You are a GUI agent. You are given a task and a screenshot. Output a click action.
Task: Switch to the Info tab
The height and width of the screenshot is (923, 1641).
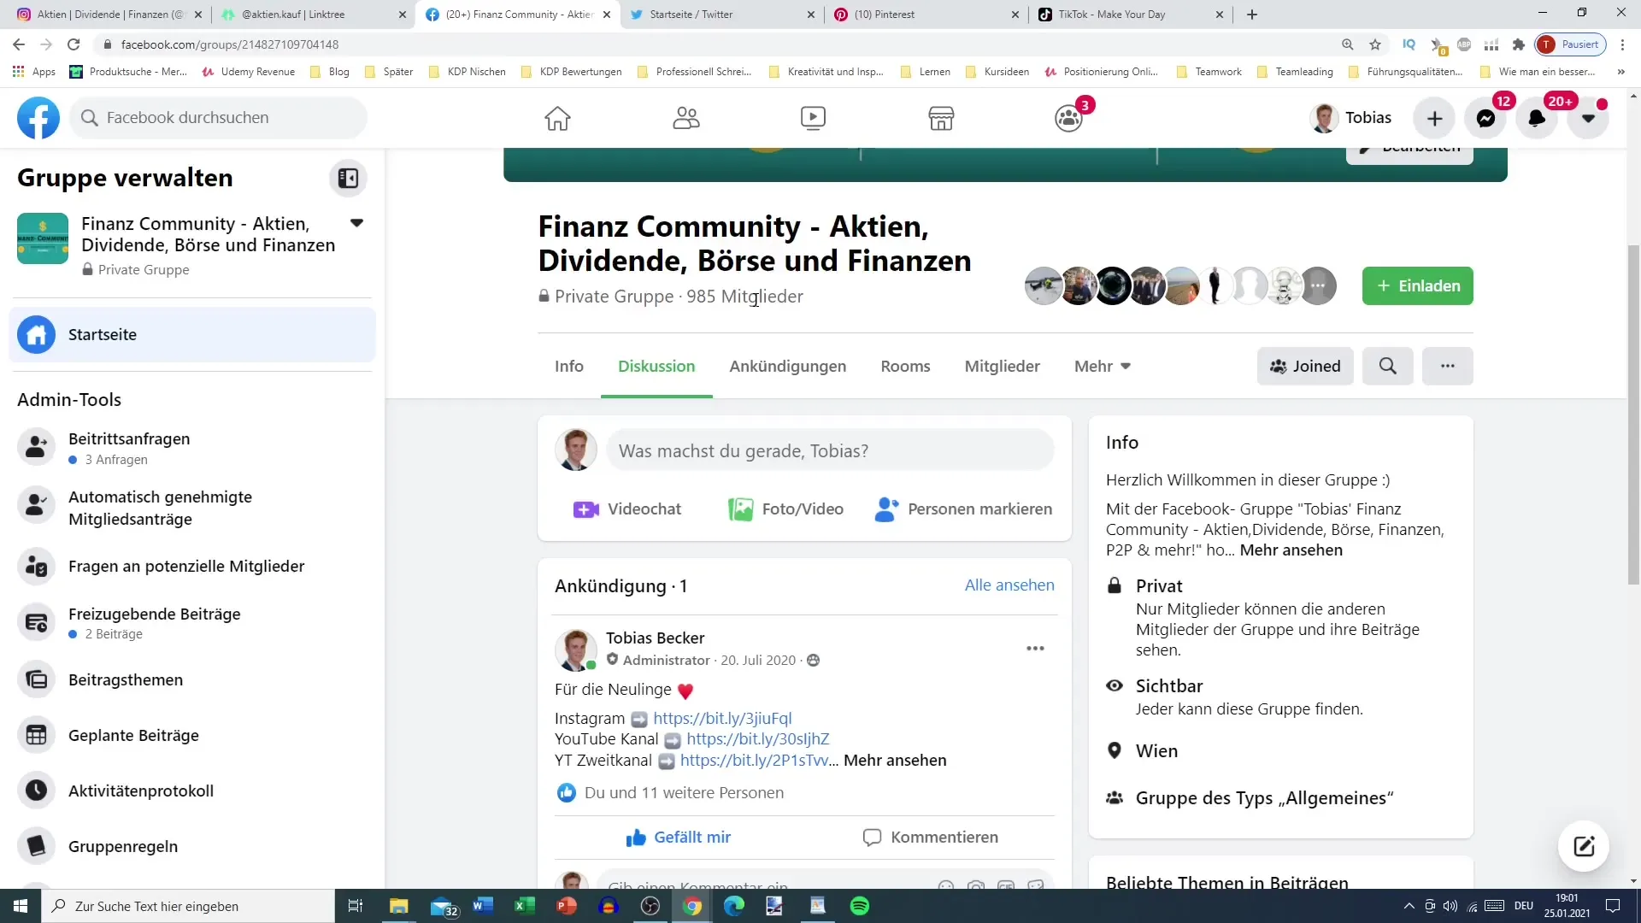click(568, 366)
